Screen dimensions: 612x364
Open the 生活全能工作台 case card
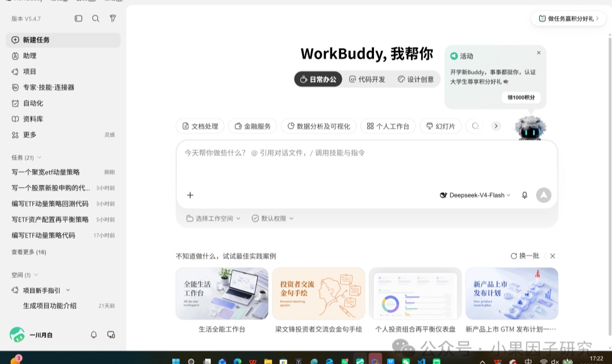click(x=222, y=299)
